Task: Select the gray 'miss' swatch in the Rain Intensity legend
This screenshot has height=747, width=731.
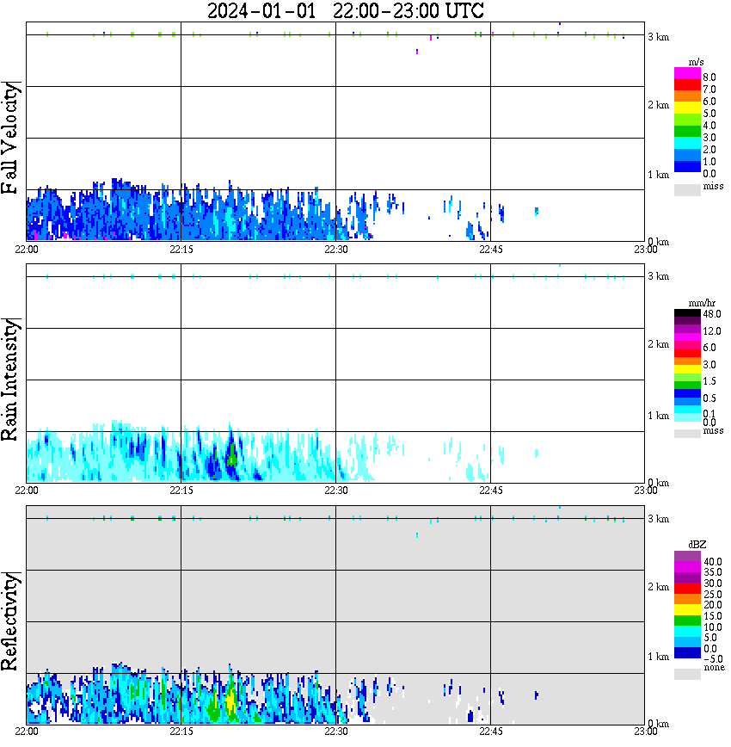Action: click(687, 434)
